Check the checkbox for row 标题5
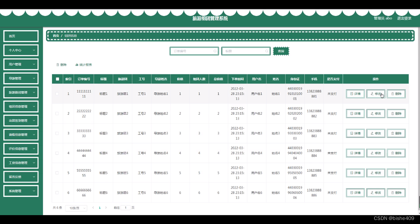420x224 pixels. 57,173
